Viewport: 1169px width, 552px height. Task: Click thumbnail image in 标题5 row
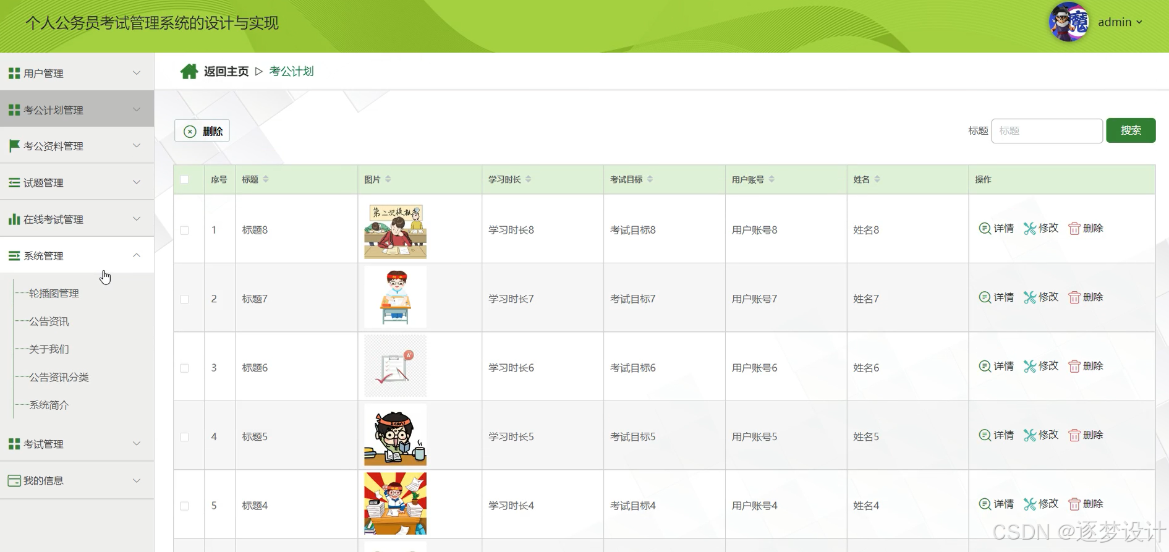pos(396,435)
